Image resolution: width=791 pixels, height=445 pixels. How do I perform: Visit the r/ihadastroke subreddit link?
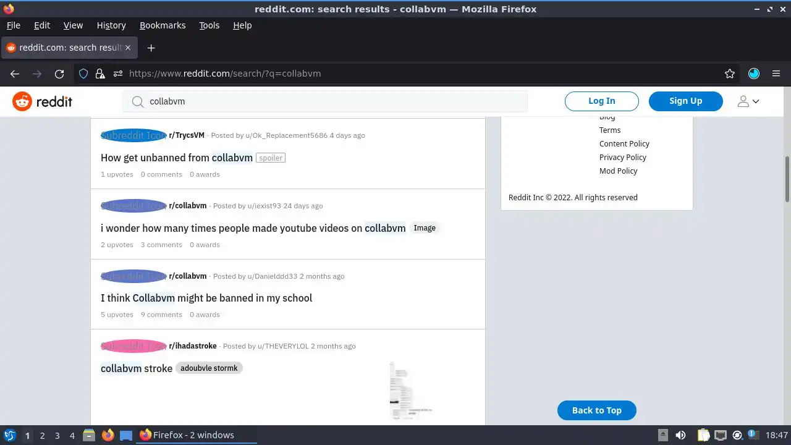click(x=193, y=346)
